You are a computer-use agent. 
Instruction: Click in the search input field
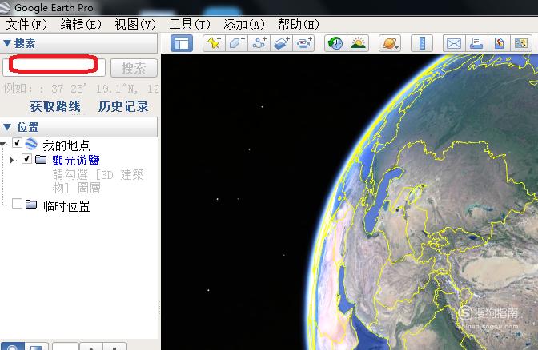(54, 67)
